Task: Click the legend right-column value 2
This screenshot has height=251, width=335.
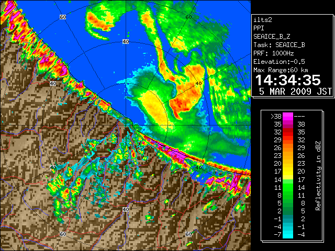Action: [x=303, y=219]
